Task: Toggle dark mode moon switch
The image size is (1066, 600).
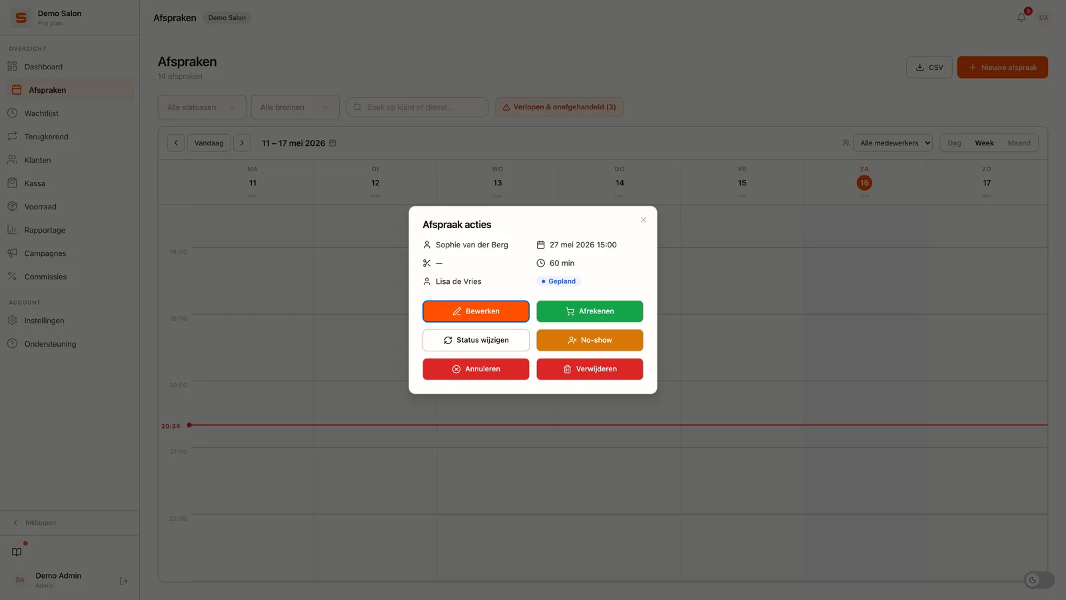Action: [x=1039, y=580]
